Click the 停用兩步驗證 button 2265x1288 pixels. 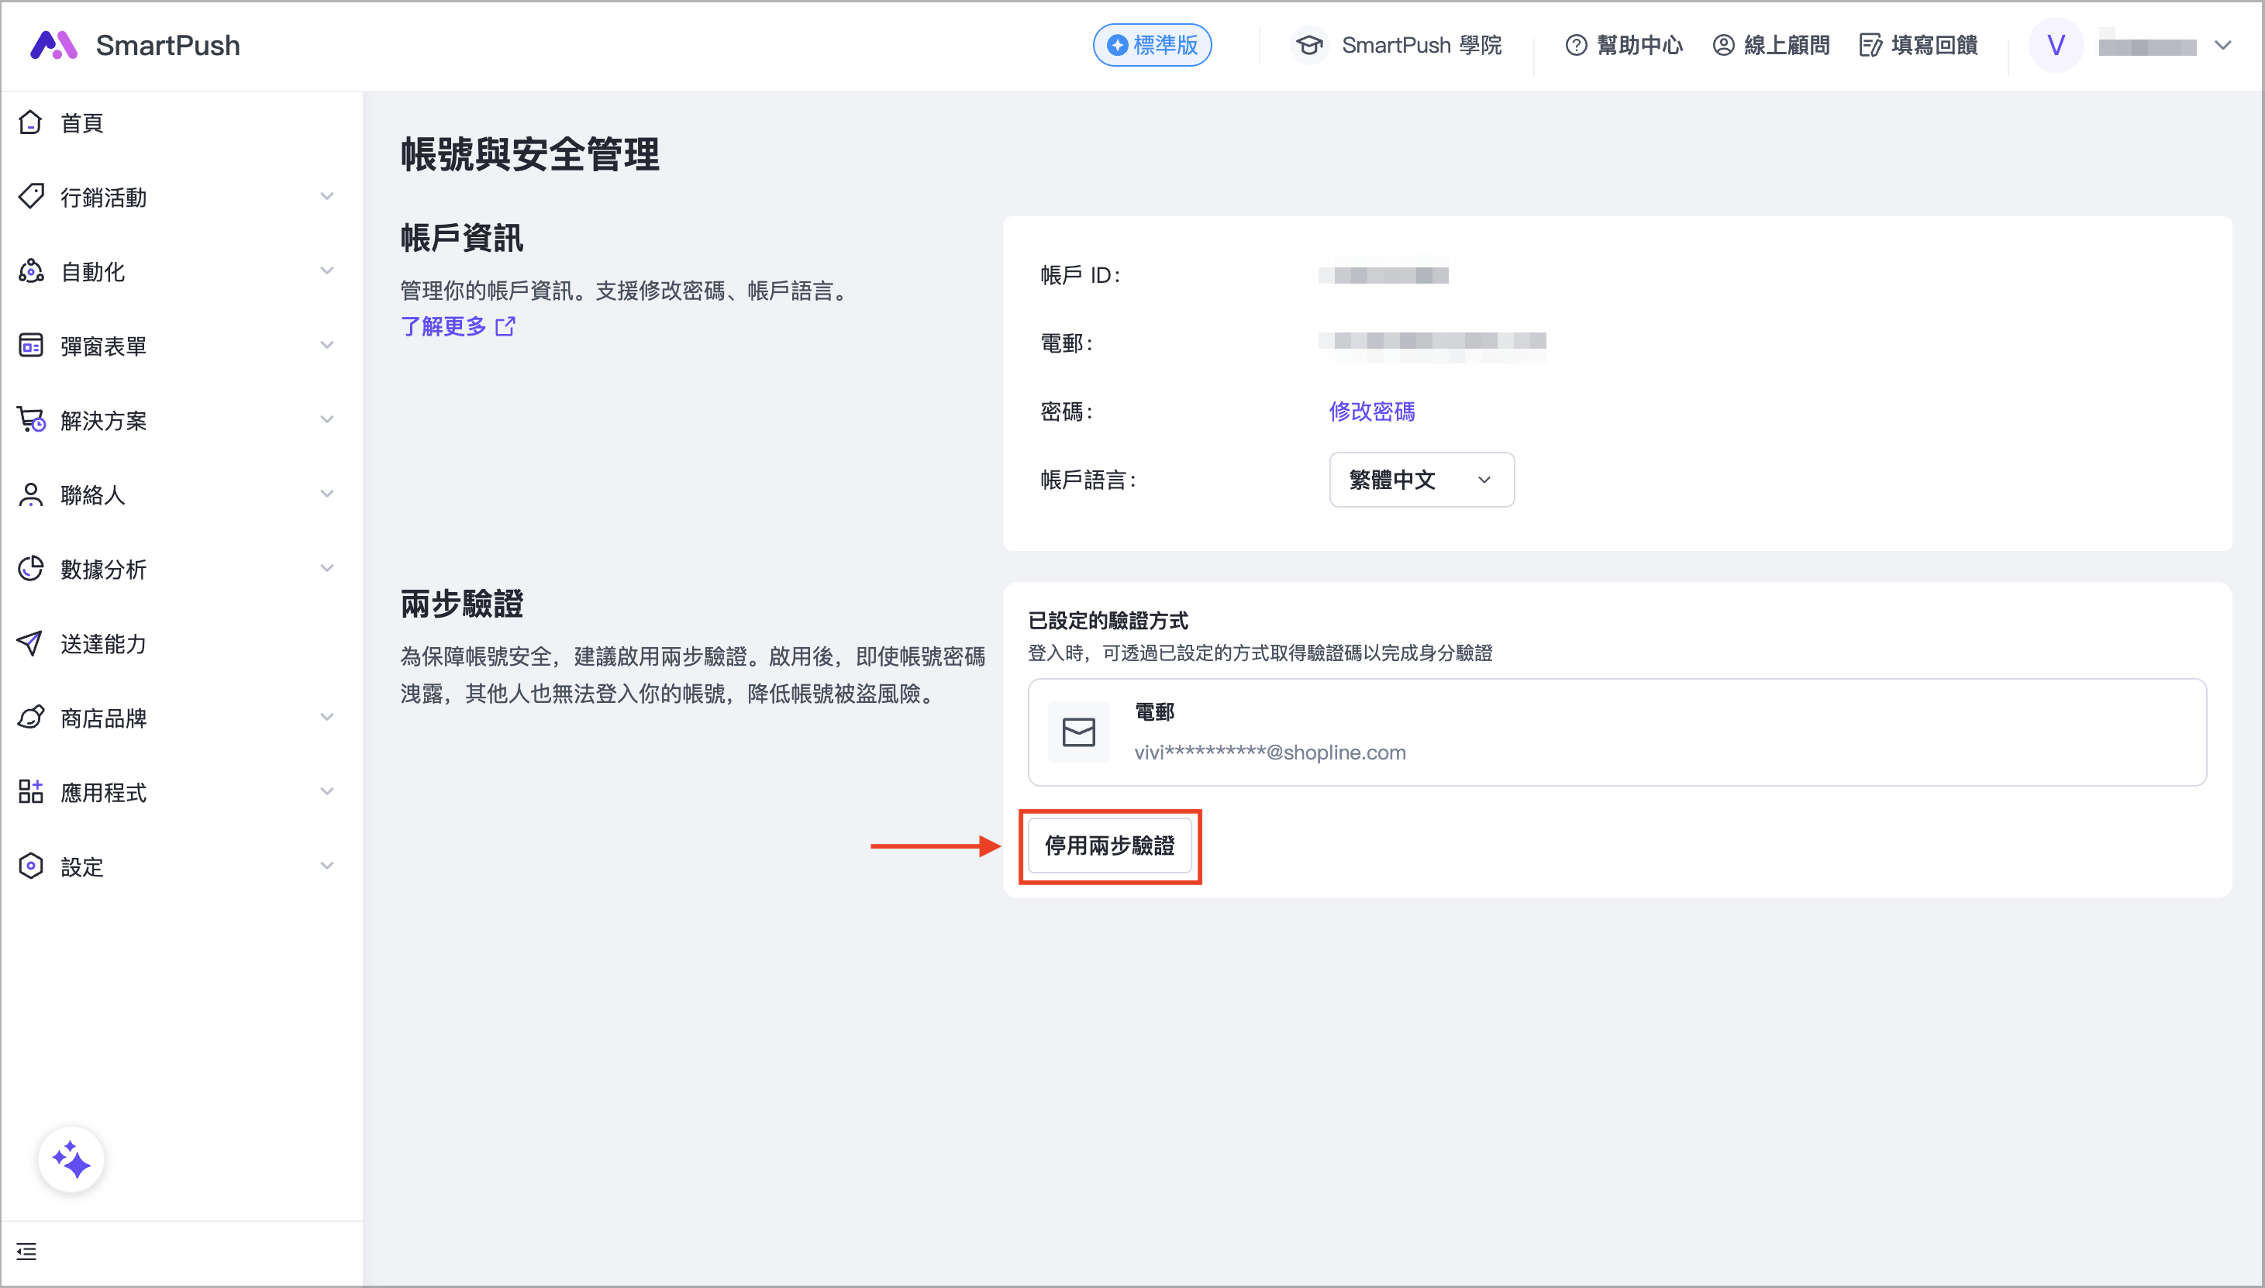[1108, 845]
